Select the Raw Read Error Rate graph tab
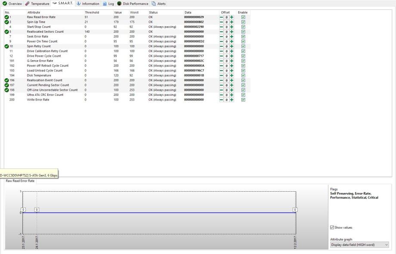This screenshot has width=396, height=254. coord(20,181)
